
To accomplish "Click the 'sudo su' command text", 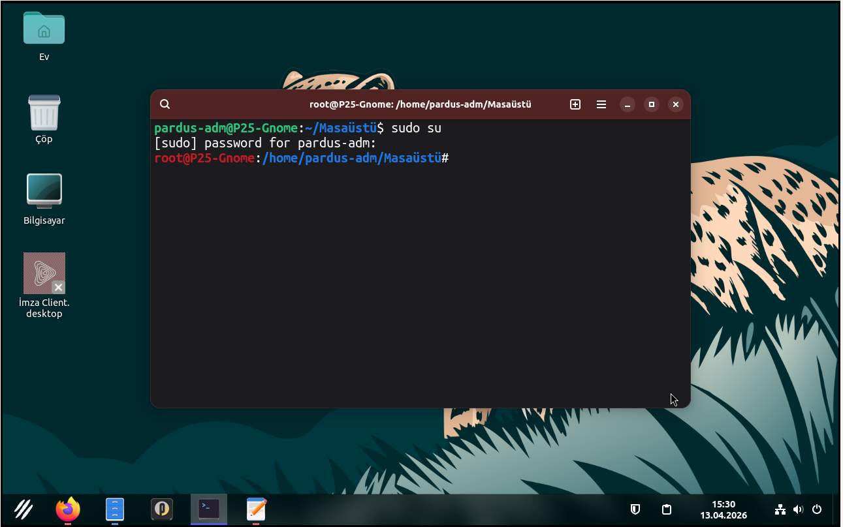I will coord(417,128).
